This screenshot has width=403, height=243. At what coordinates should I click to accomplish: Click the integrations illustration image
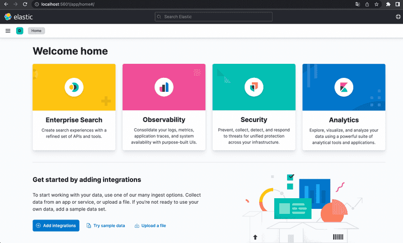(x=302, y=208)
